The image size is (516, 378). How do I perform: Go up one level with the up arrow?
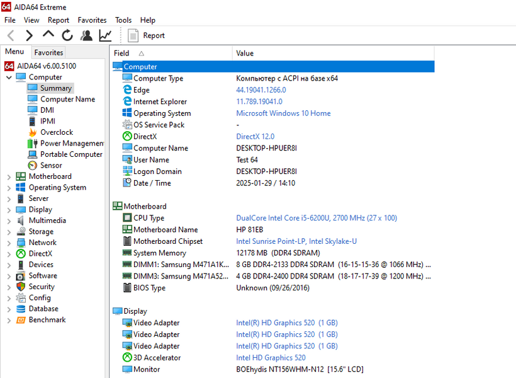pos(48,35)
